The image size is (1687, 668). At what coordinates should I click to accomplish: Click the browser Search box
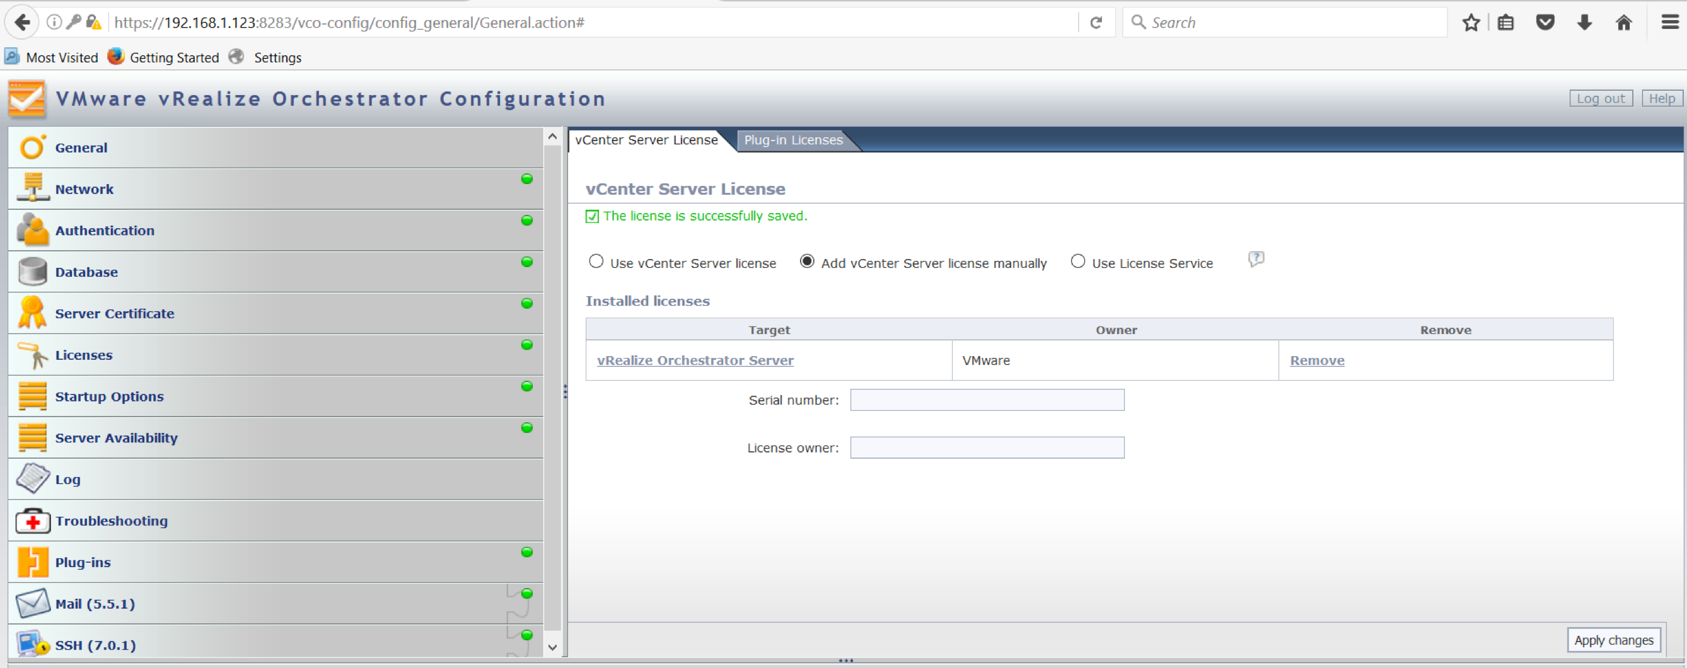click(x=1284, y=23)
